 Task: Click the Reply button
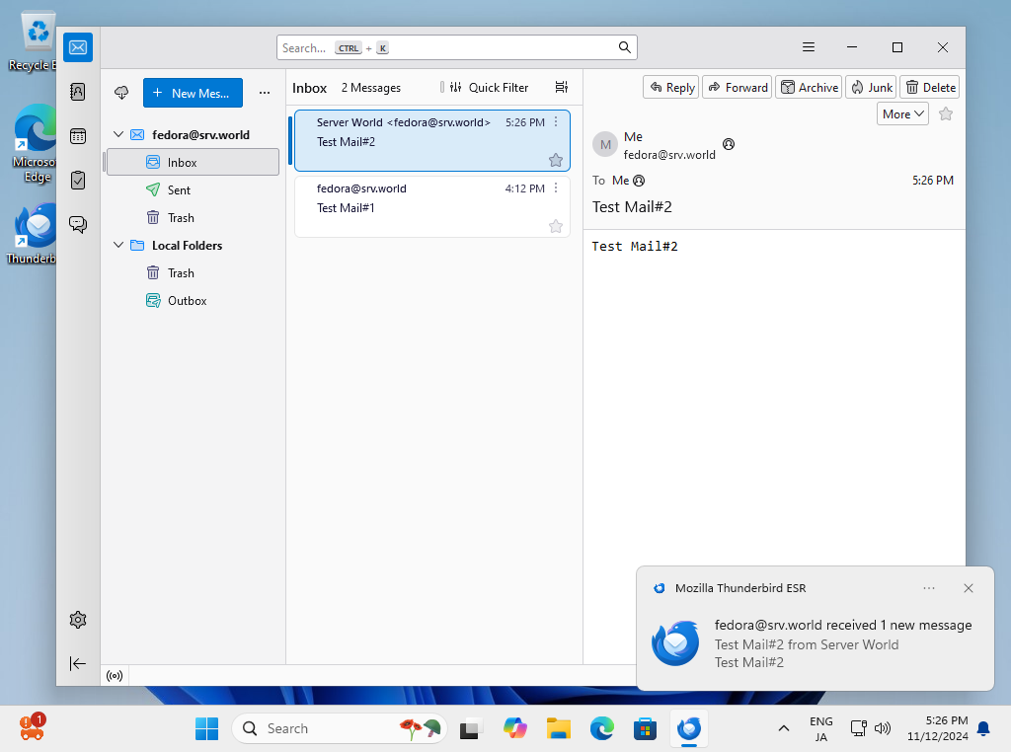670,88
